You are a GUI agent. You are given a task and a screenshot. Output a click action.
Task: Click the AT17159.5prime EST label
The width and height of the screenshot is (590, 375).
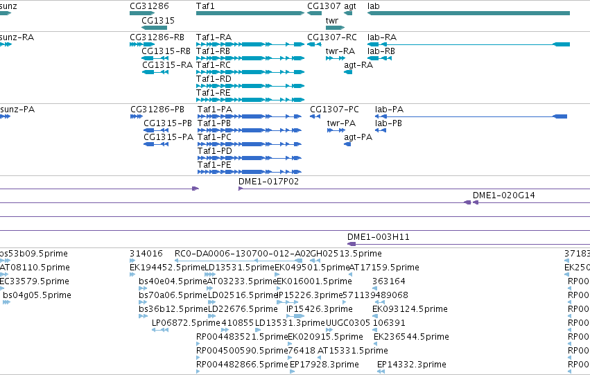click(384, 268)
